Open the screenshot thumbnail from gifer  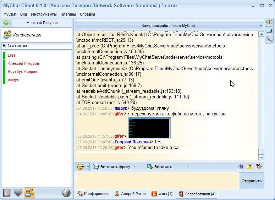[150, 127]
